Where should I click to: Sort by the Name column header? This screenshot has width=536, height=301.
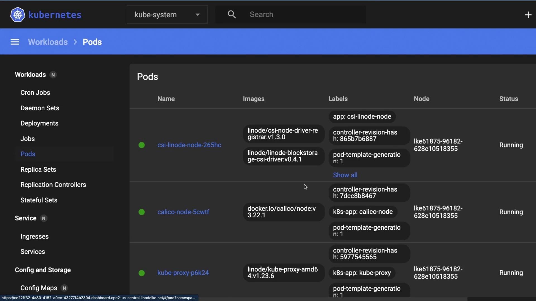(x=166, y=99)
